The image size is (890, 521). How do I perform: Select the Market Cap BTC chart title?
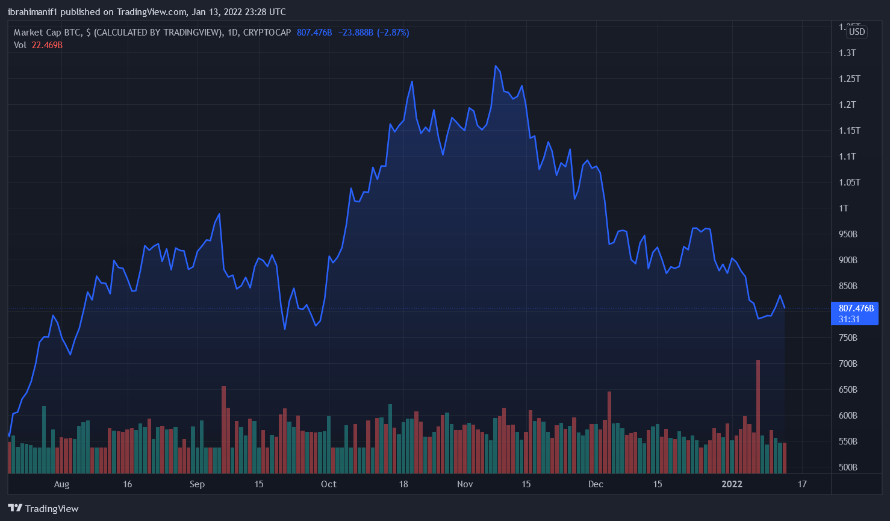[x=152, y=33]
